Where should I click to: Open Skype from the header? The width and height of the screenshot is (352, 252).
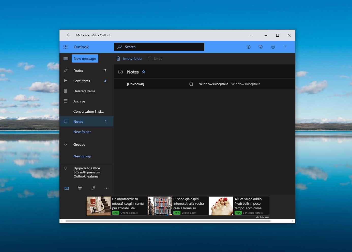249,47
